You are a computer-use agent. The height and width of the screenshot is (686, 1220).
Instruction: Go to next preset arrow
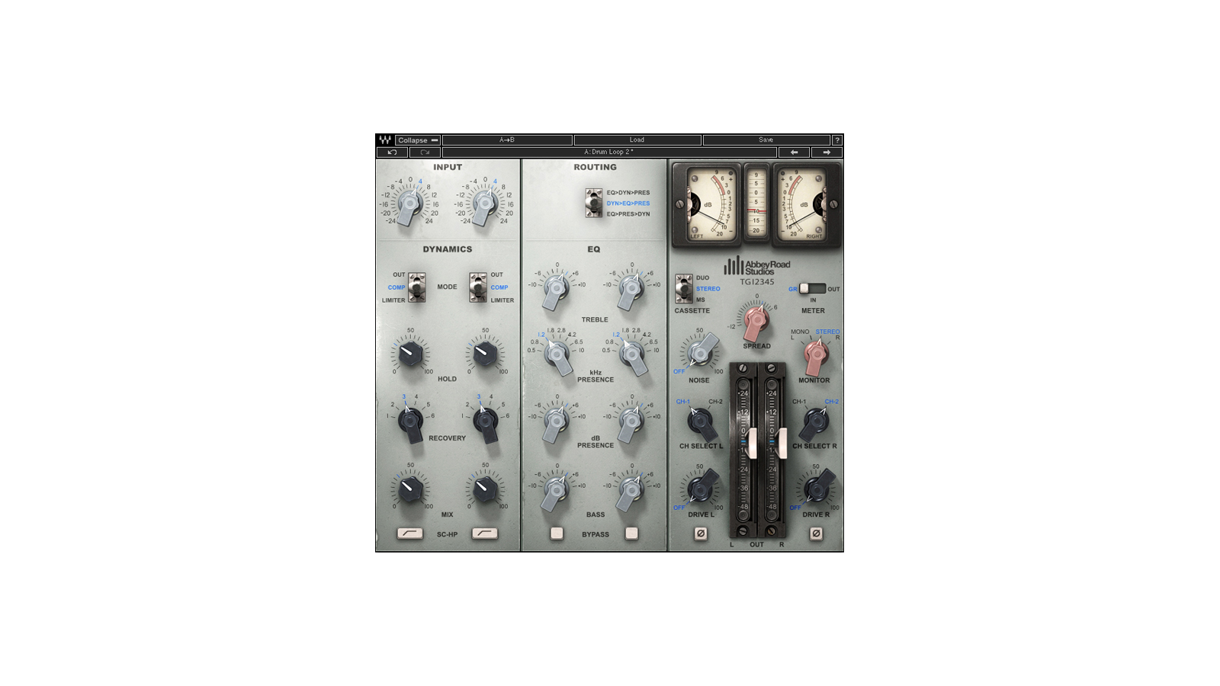pyautogui.click(x=827, y=152)
